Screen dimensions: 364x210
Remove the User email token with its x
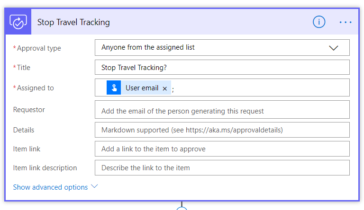pyautogui.click(x=165, y=88)
